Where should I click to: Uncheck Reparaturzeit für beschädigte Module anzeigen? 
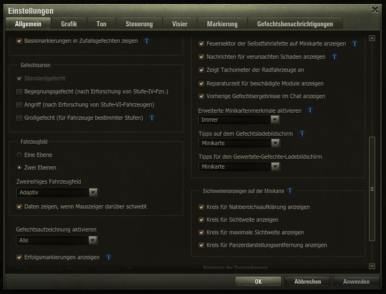coord(201,84)
